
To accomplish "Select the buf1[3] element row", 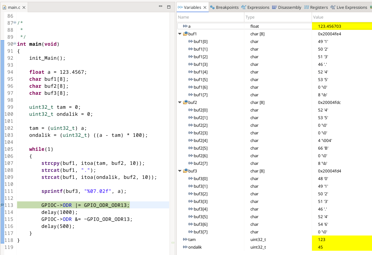I will click(x=274, y=64).
